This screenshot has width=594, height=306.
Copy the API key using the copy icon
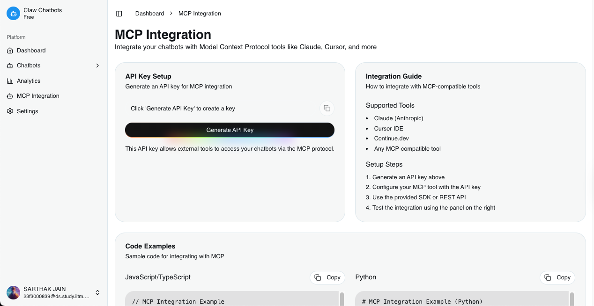tap(327, 109)
